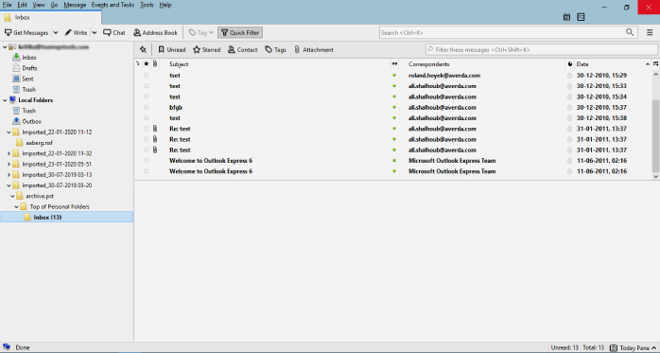Click the Today Pane calendar icon
Image resolution: width=660 pixels, height=353 pixels.
[614, 348]
